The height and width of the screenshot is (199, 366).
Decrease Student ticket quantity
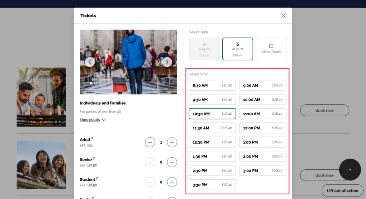150,182
